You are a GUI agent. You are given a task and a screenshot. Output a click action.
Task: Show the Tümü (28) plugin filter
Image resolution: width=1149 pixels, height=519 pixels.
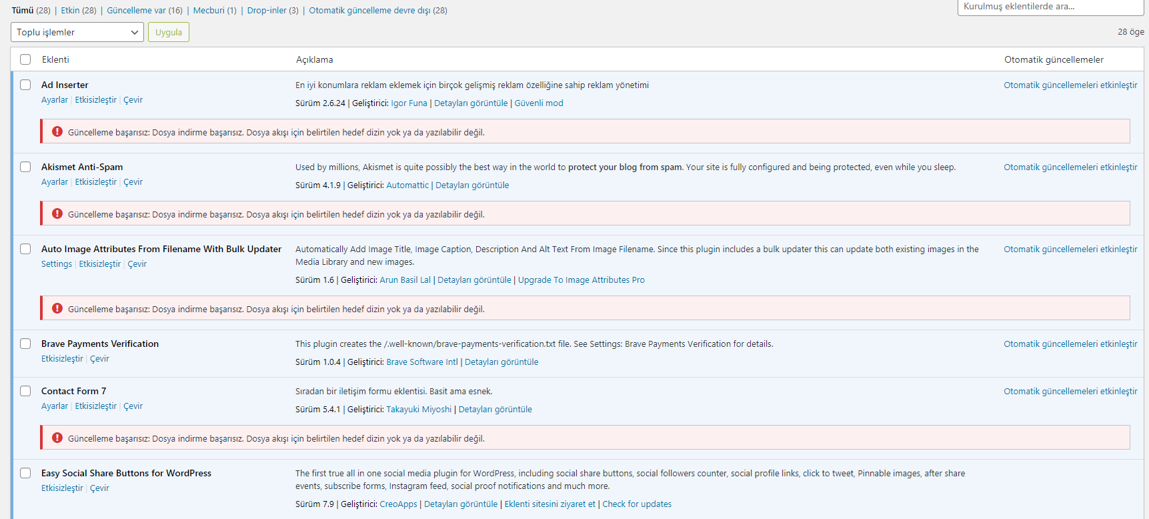(x=31, y=11)
